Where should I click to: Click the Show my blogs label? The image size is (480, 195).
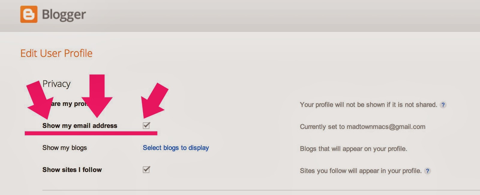64,148
